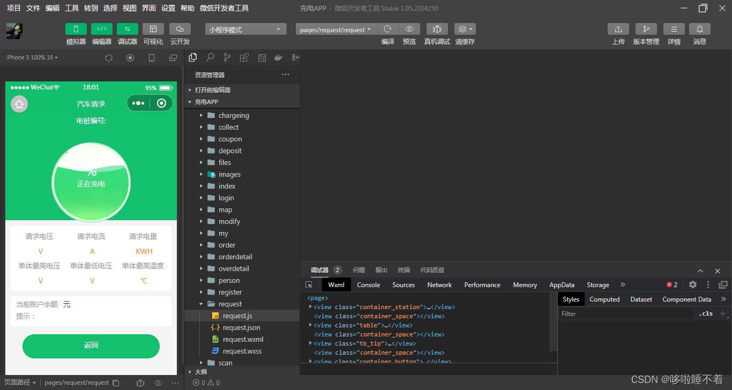Toggle the 模拟器 simulator panel button
Image resolution: width=732 pixels, height=390 pixels.
76,29
